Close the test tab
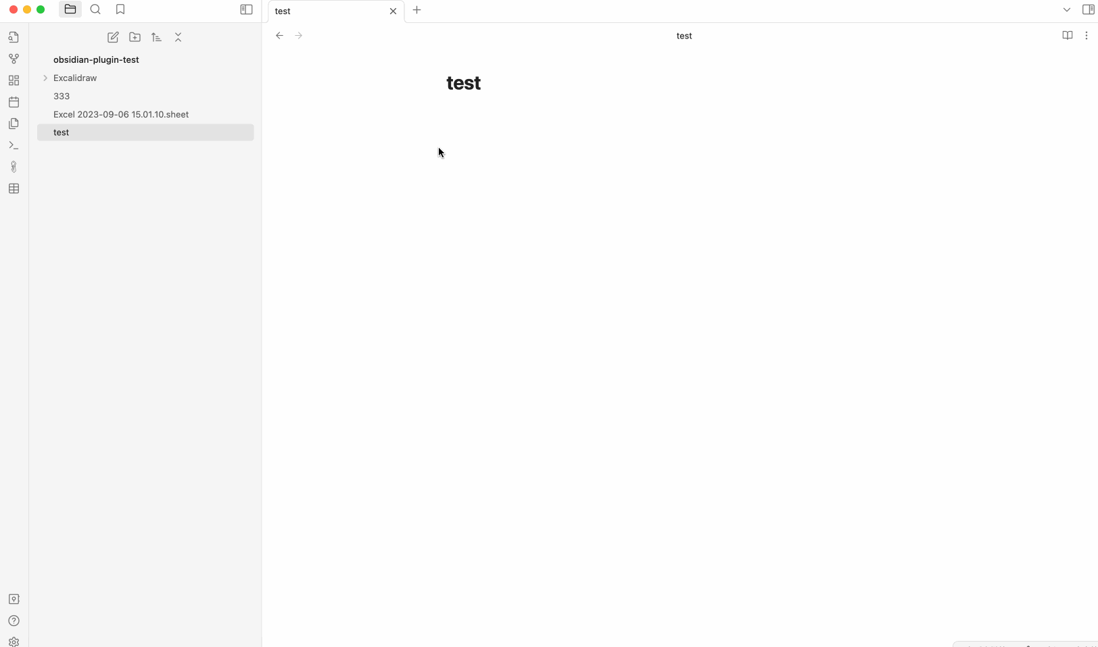1098x647 pixels. coord(393,11)
